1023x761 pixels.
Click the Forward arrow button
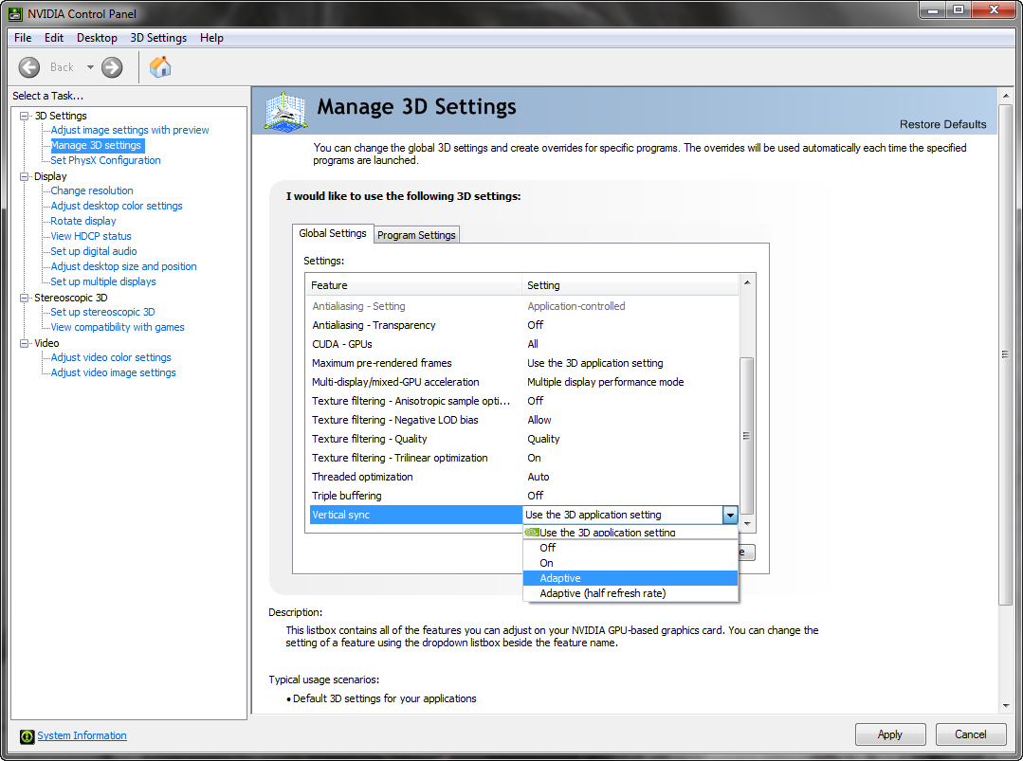112,67
